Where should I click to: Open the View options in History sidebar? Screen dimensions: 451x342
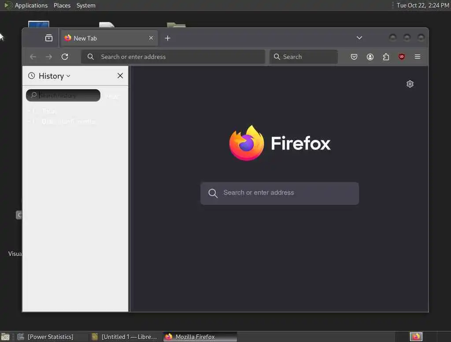(x=112, y=96)
